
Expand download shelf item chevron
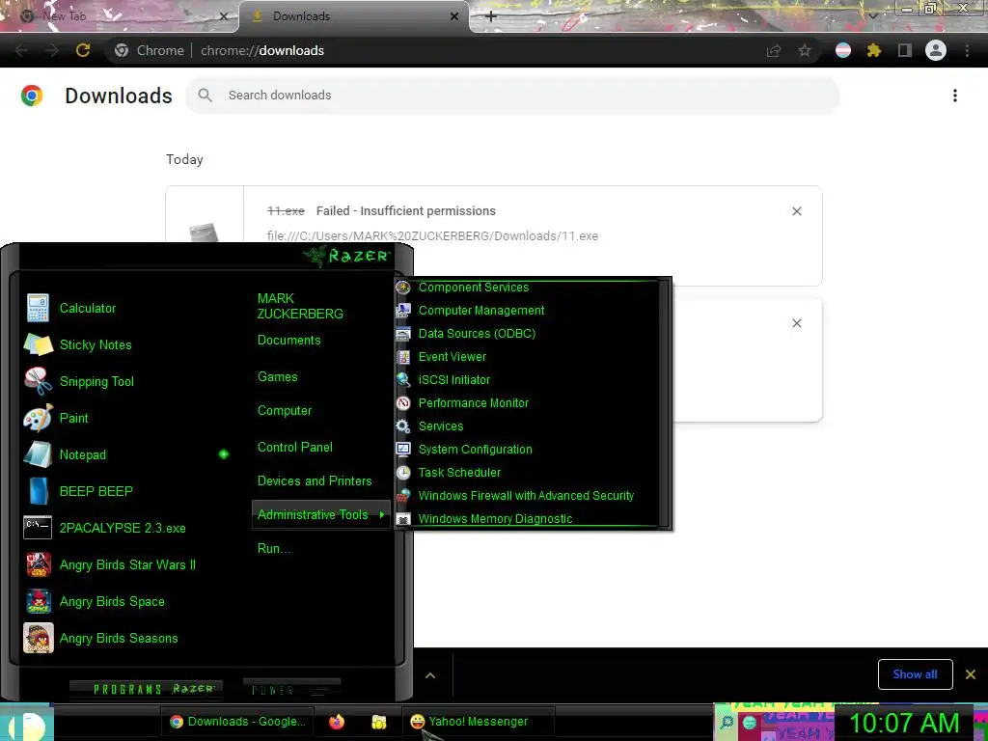pos(430,675)
